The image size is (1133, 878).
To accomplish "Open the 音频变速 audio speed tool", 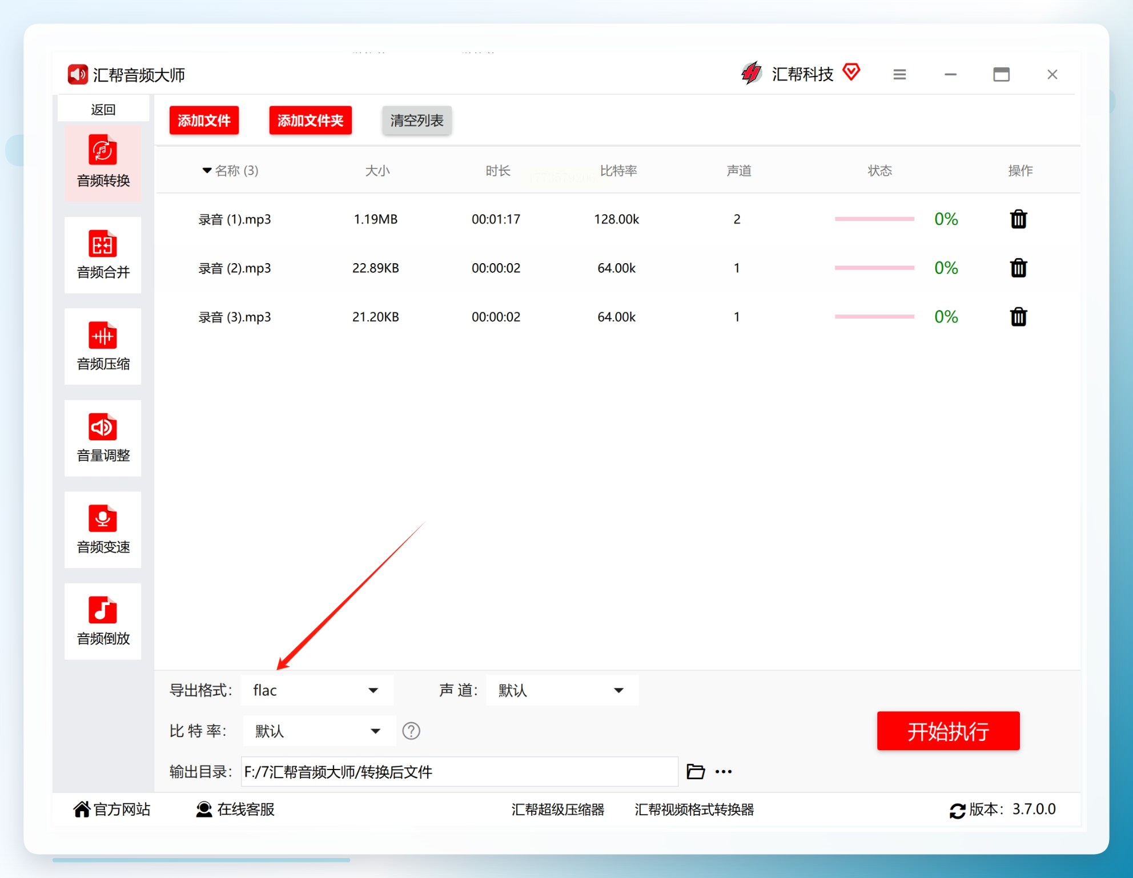I will [x=103, y=530].
